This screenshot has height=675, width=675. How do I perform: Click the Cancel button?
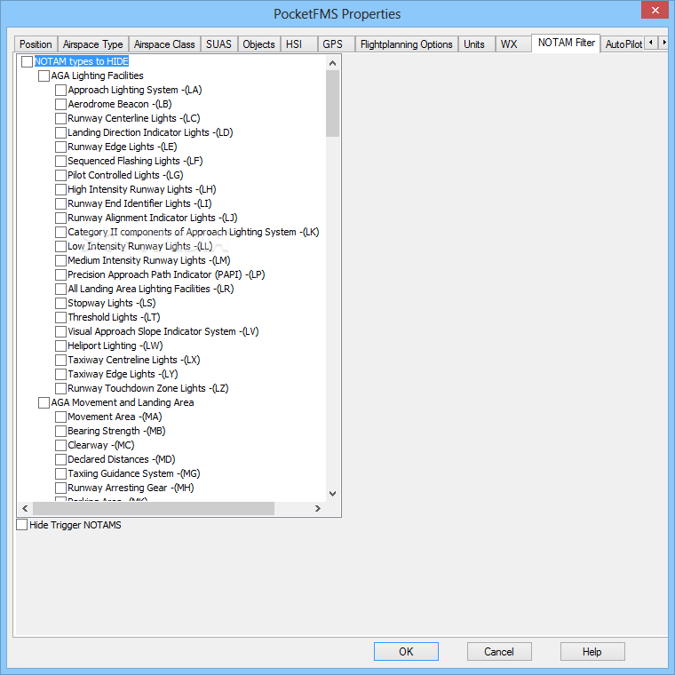tap(499, 651)
